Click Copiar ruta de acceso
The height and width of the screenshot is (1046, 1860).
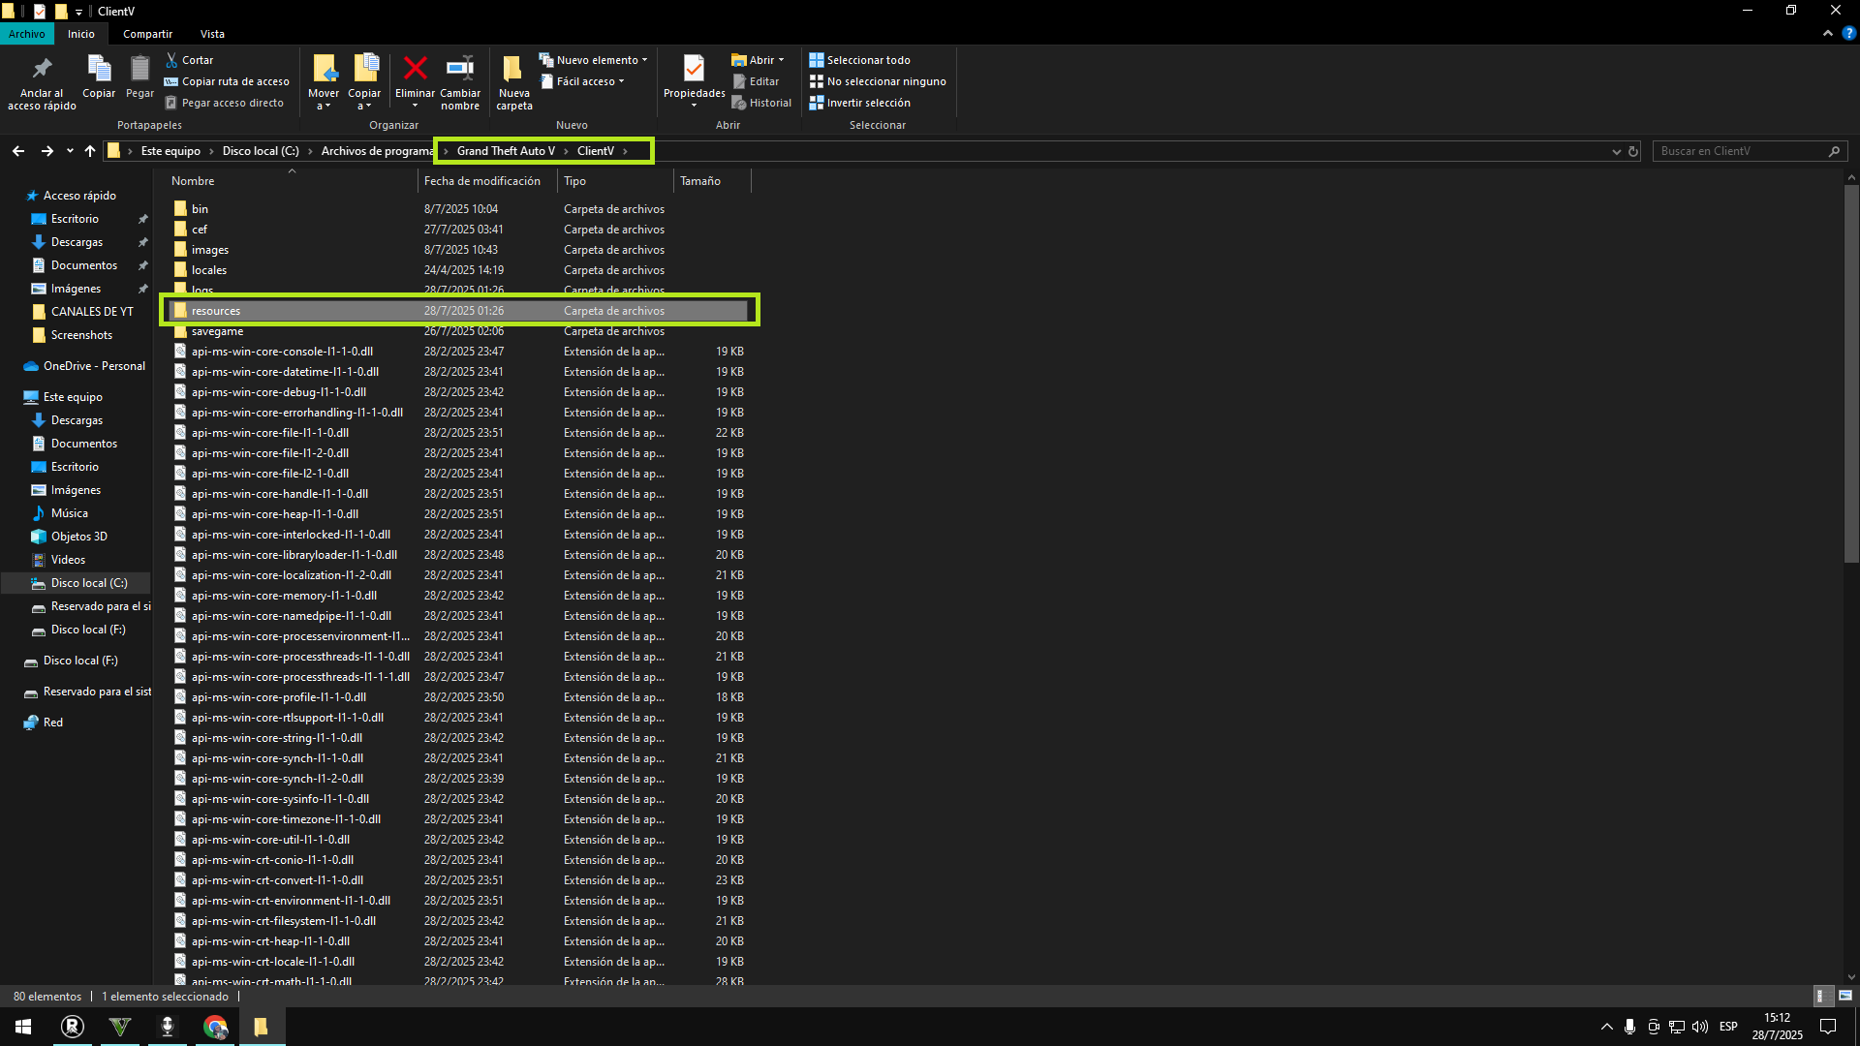pos(234,81)
